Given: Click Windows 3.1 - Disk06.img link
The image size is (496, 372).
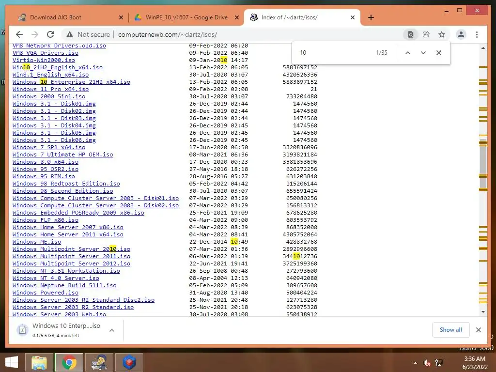Looking at the screenshot, I should point(54,140).
